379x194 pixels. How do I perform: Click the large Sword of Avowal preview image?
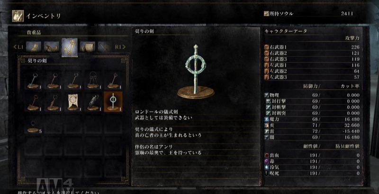point(196,72)
